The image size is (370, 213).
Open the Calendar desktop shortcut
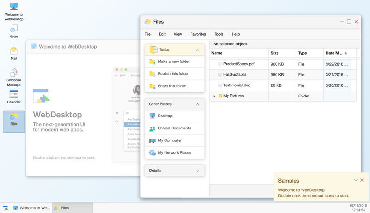[14, 97]
